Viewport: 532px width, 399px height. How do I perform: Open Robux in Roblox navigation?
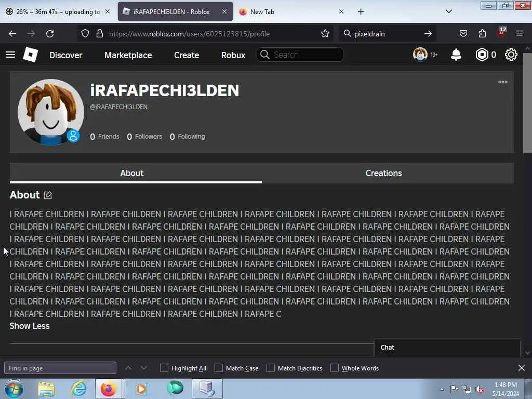point(233,55)
